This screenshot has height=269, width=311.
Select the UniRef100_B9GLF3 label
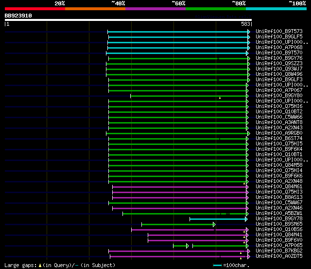pos(279,80)
